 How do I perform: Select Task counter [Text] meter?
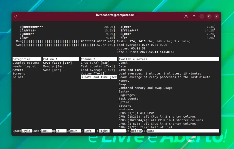(x=98, y=66)
